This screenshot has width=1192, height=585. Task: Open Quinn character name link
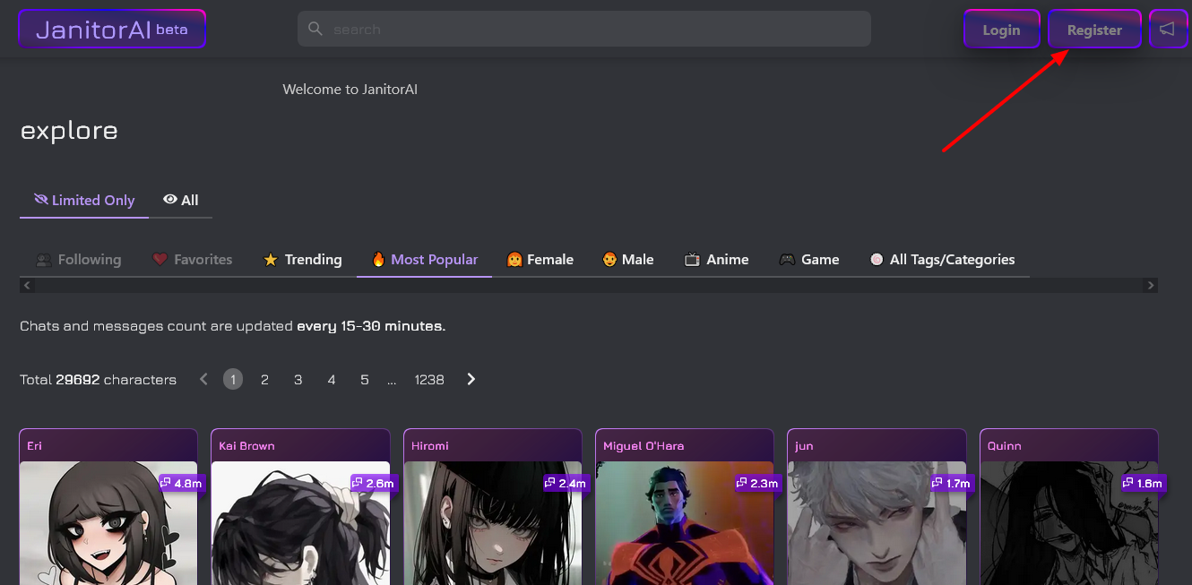(1005, 445)
